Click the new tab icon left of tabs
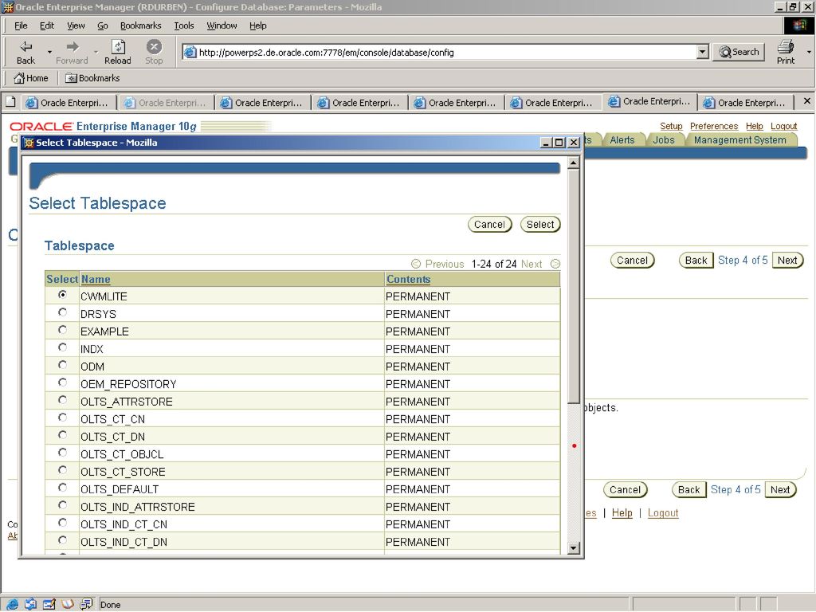 tap(10, 102)
